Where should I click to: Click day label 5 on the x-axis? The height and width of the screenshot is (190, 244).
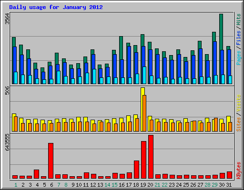44,185
